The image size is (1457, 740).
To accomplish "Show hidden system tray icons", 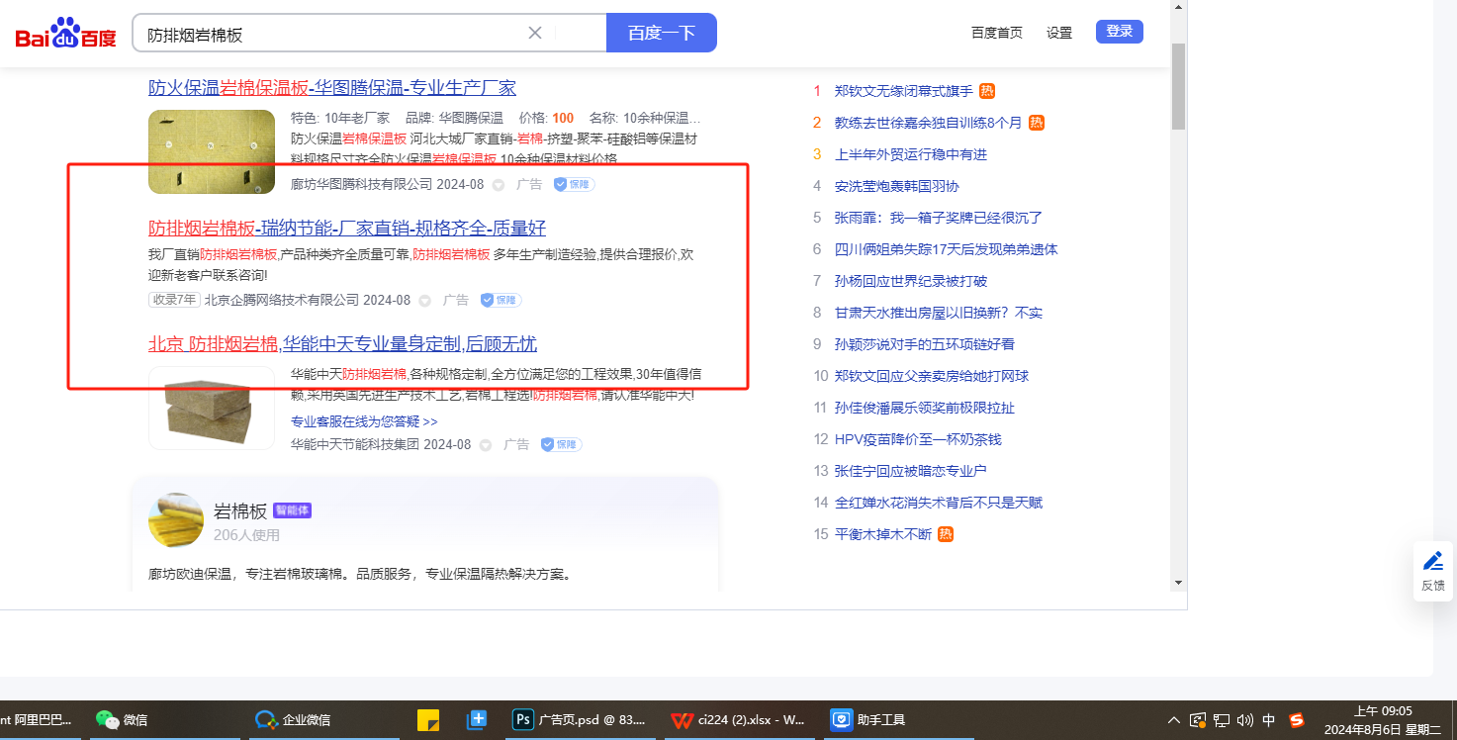I will click(x=1173, y=719).
